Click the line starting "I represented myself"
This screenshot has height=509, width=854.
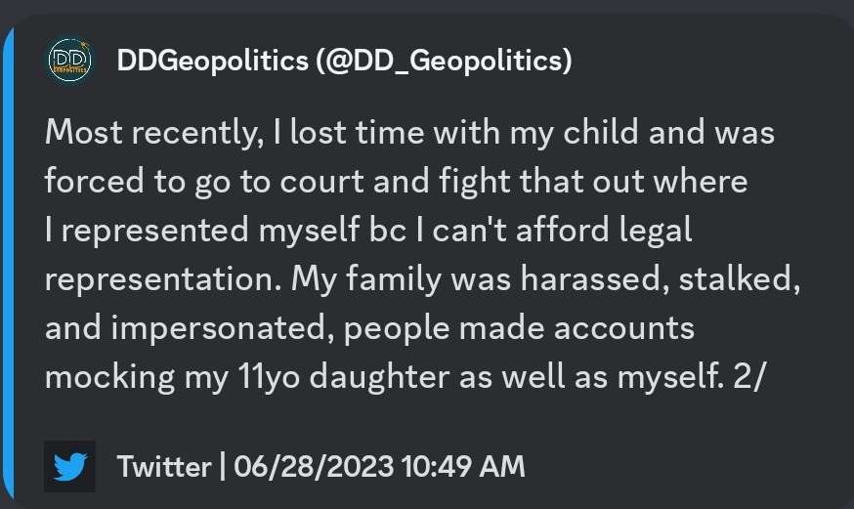pos(368,231)
